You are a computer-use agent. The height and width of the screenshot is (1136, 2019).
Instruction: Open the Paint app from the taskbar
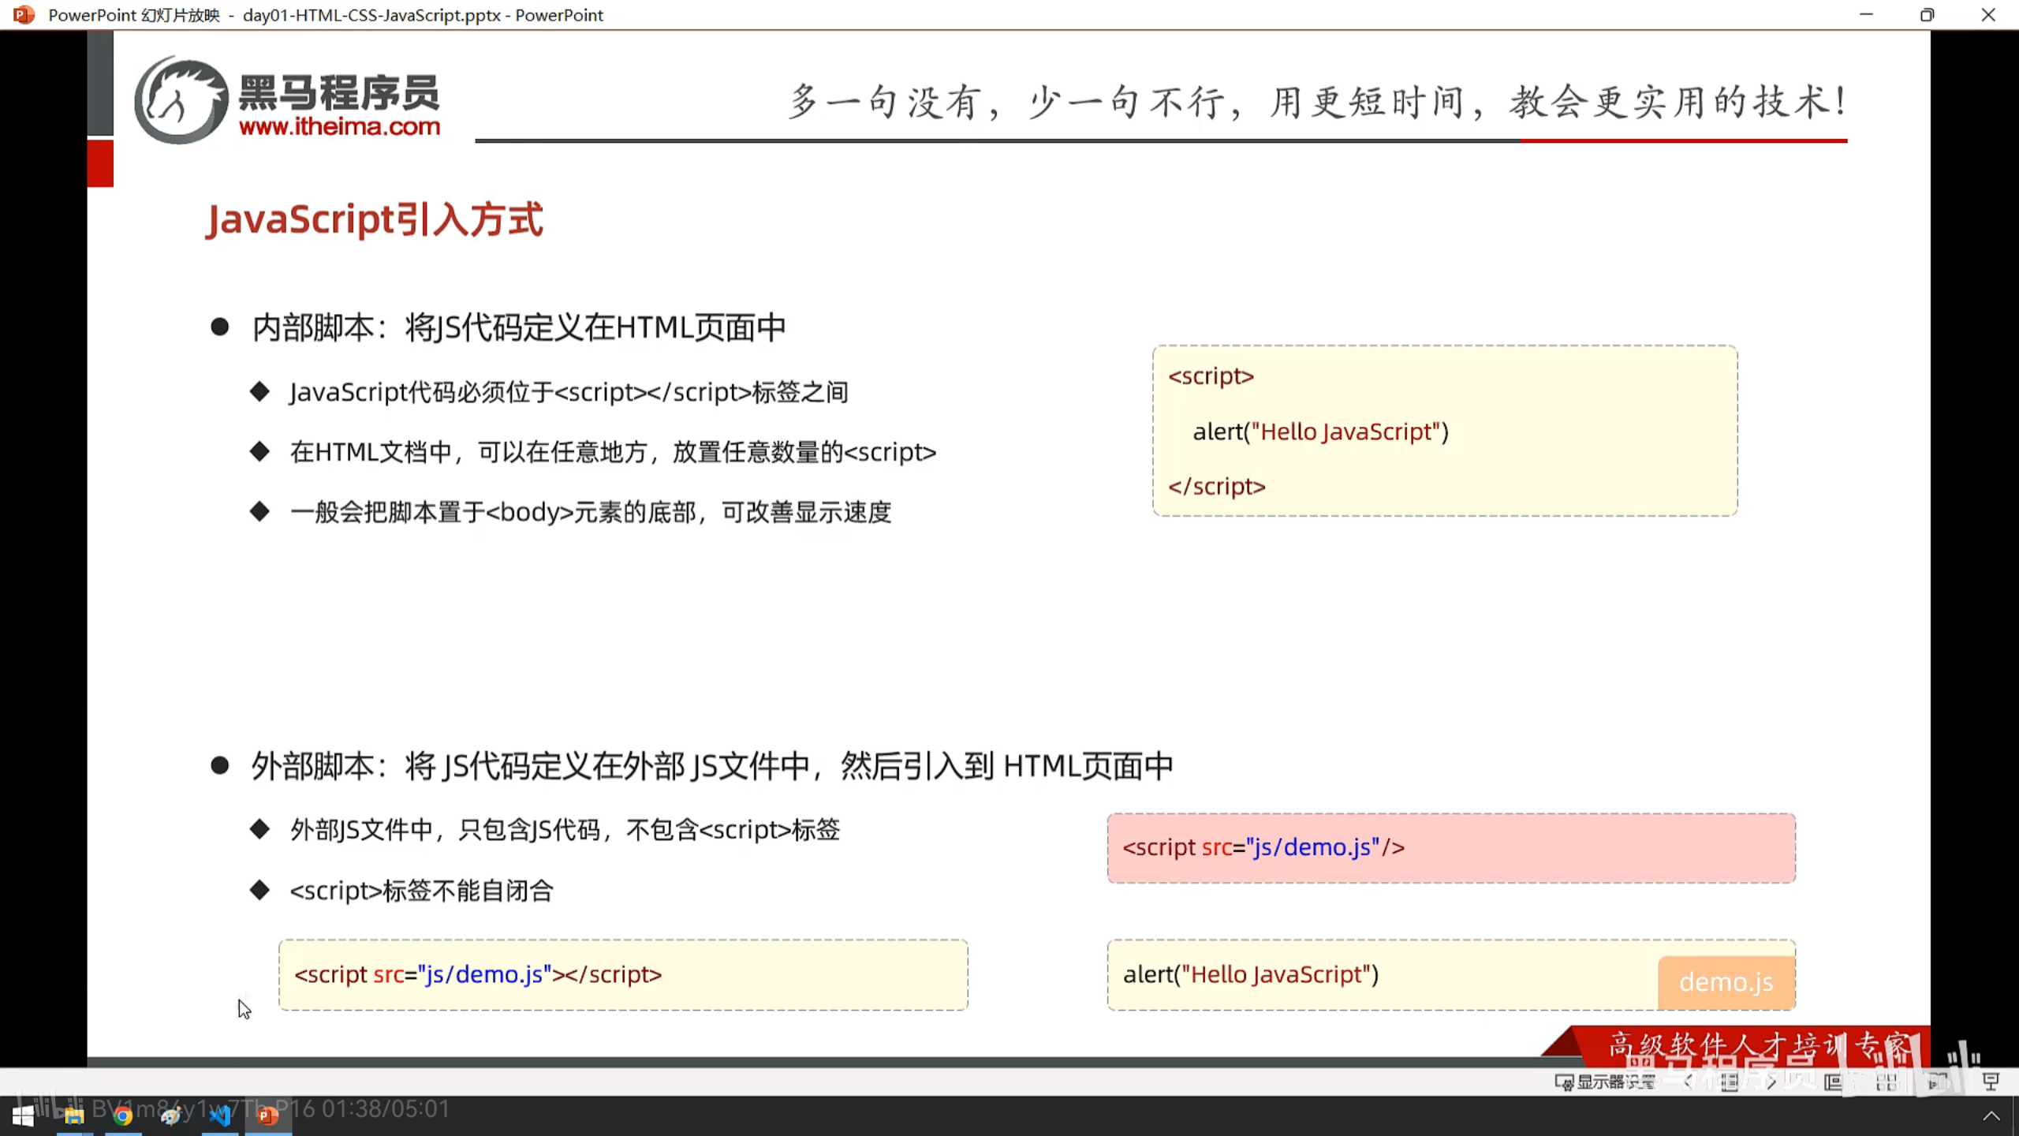(x=171, y=1115)
